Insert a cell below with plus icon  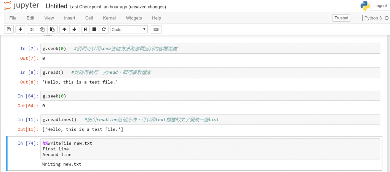click(x=20, y=29)
